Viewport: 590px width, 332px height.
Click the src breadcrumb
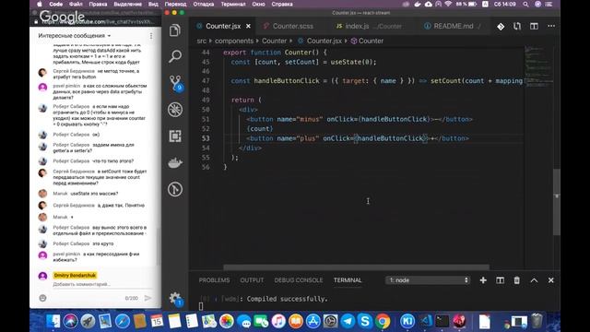click(x=201, y=41)
